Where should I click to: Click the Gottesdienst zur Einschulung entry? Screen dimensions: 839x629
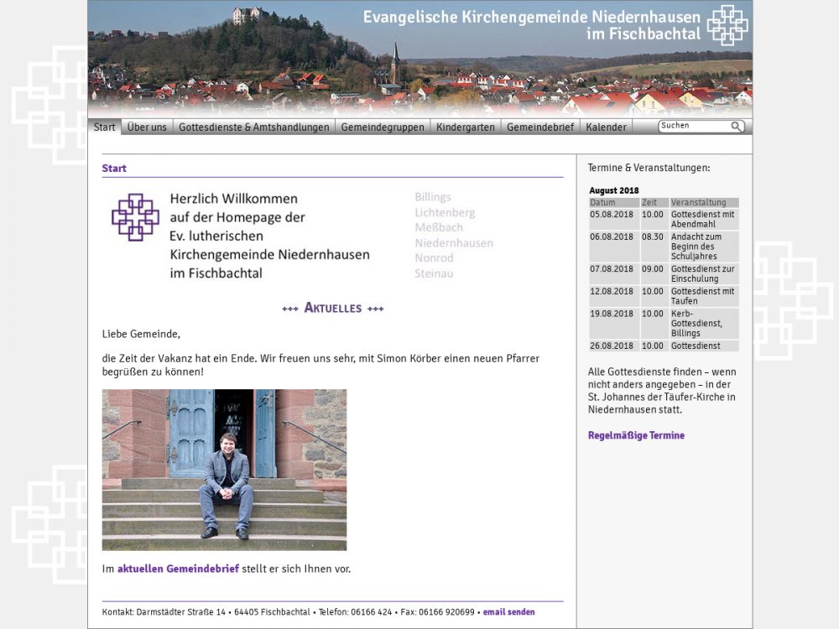pyautogui.click(x=703, y=273)
